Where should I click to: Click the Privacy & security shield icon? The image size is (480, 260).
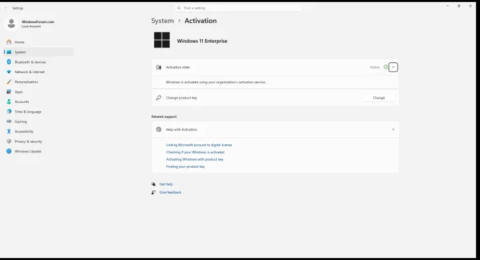(9, 142)
